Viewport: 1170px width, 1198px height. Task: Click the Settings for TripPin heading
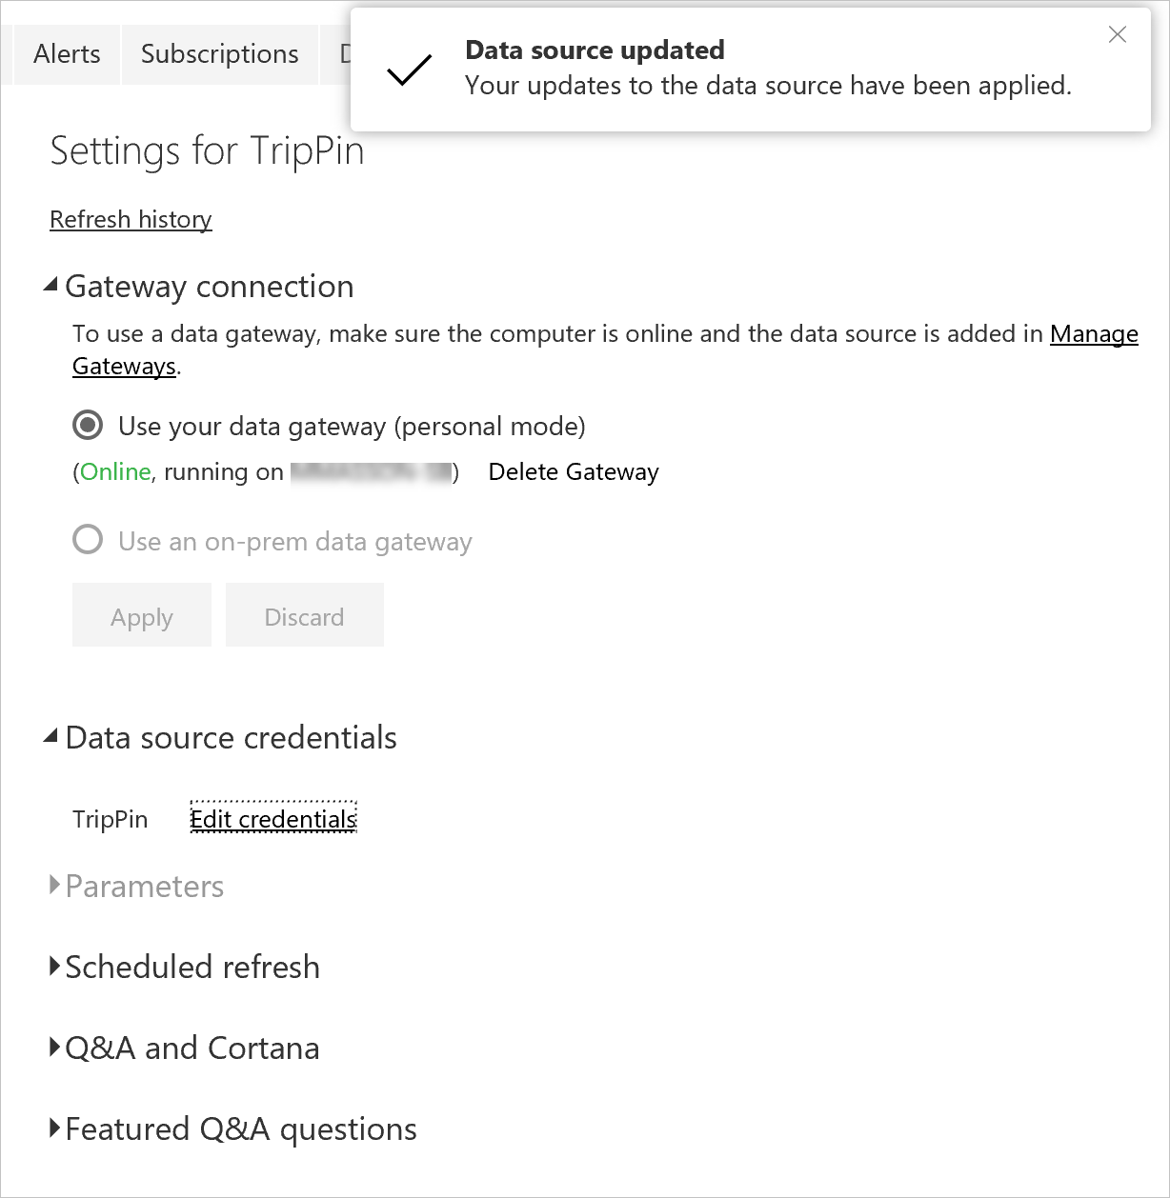208,150
